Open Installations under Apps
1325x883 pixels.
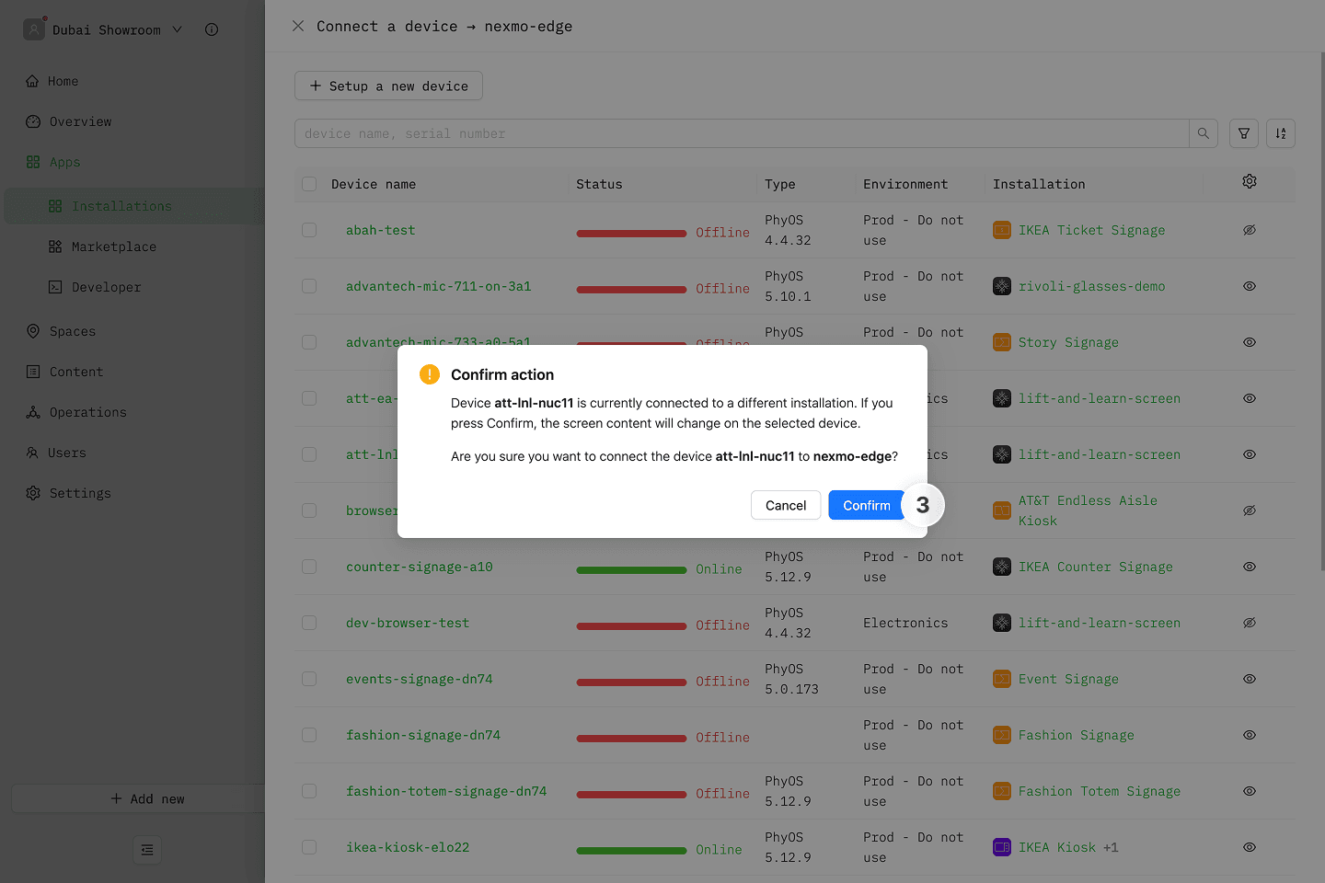click(134, 206)
